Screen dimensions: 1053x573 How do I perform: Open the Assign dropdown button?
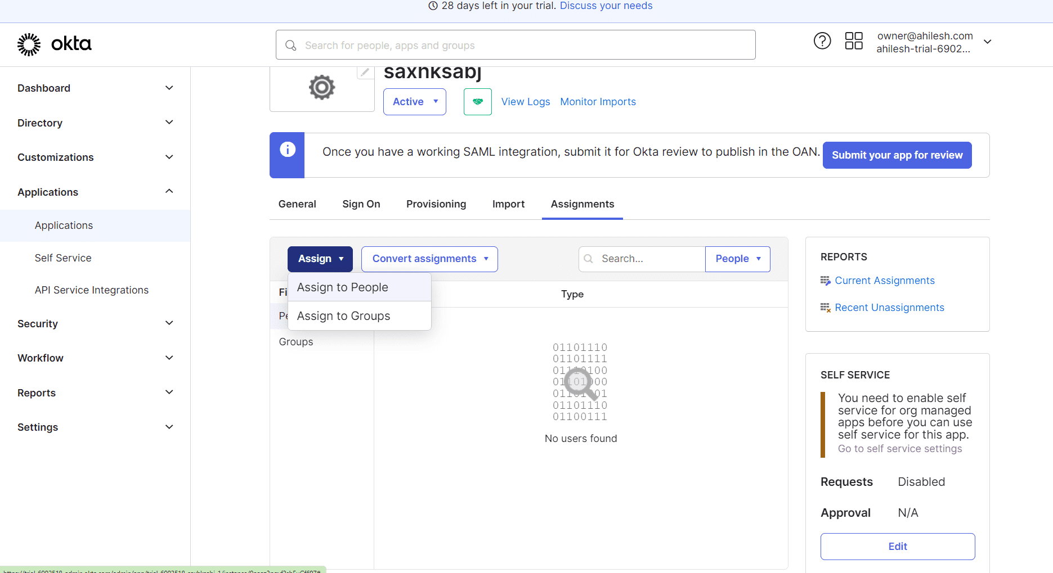pos(320,259)
